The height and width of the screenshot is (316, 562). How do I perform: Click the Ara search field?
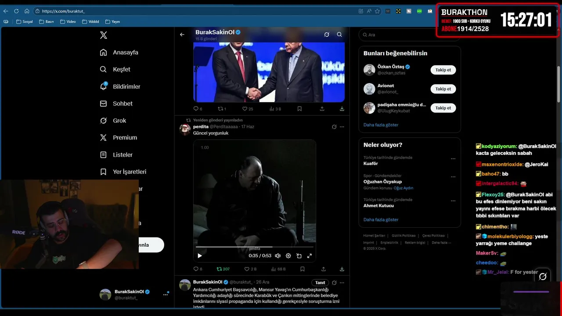(409, 35)
